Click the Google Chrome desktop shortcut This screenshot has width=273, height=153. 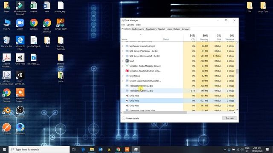click(x=7, y=95)
